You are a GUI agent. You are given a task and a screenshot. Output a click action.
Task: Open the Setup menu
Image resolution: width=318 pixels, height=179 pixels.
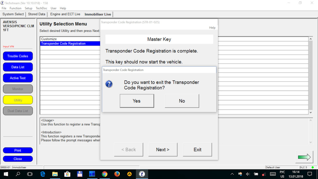click(28, 8)
